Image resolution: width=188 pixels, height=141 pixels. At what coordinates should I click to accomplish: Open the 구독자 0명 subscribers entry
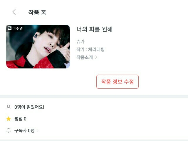[24, 130]
